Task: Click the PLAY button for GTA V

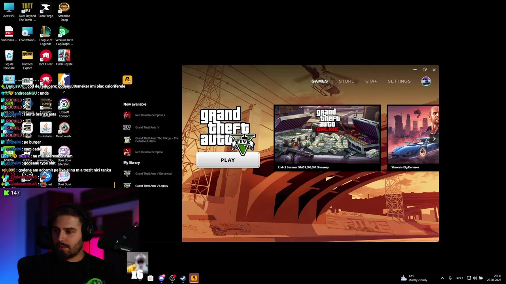Action: (228, 160)
